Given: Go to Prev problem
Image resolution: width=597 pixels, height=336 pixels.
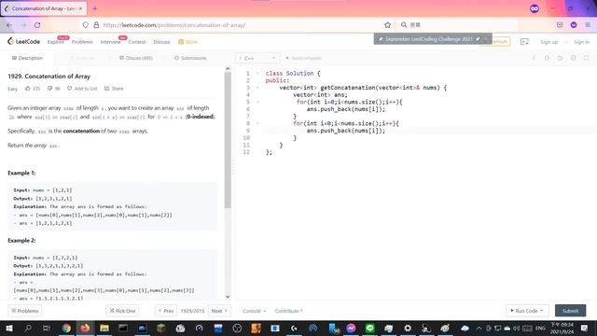Looking at the screenshot, I should point(166,311).
